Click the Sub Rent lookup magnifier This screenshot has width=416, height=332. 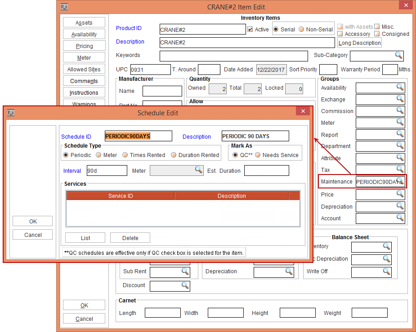tap(185, 271)
